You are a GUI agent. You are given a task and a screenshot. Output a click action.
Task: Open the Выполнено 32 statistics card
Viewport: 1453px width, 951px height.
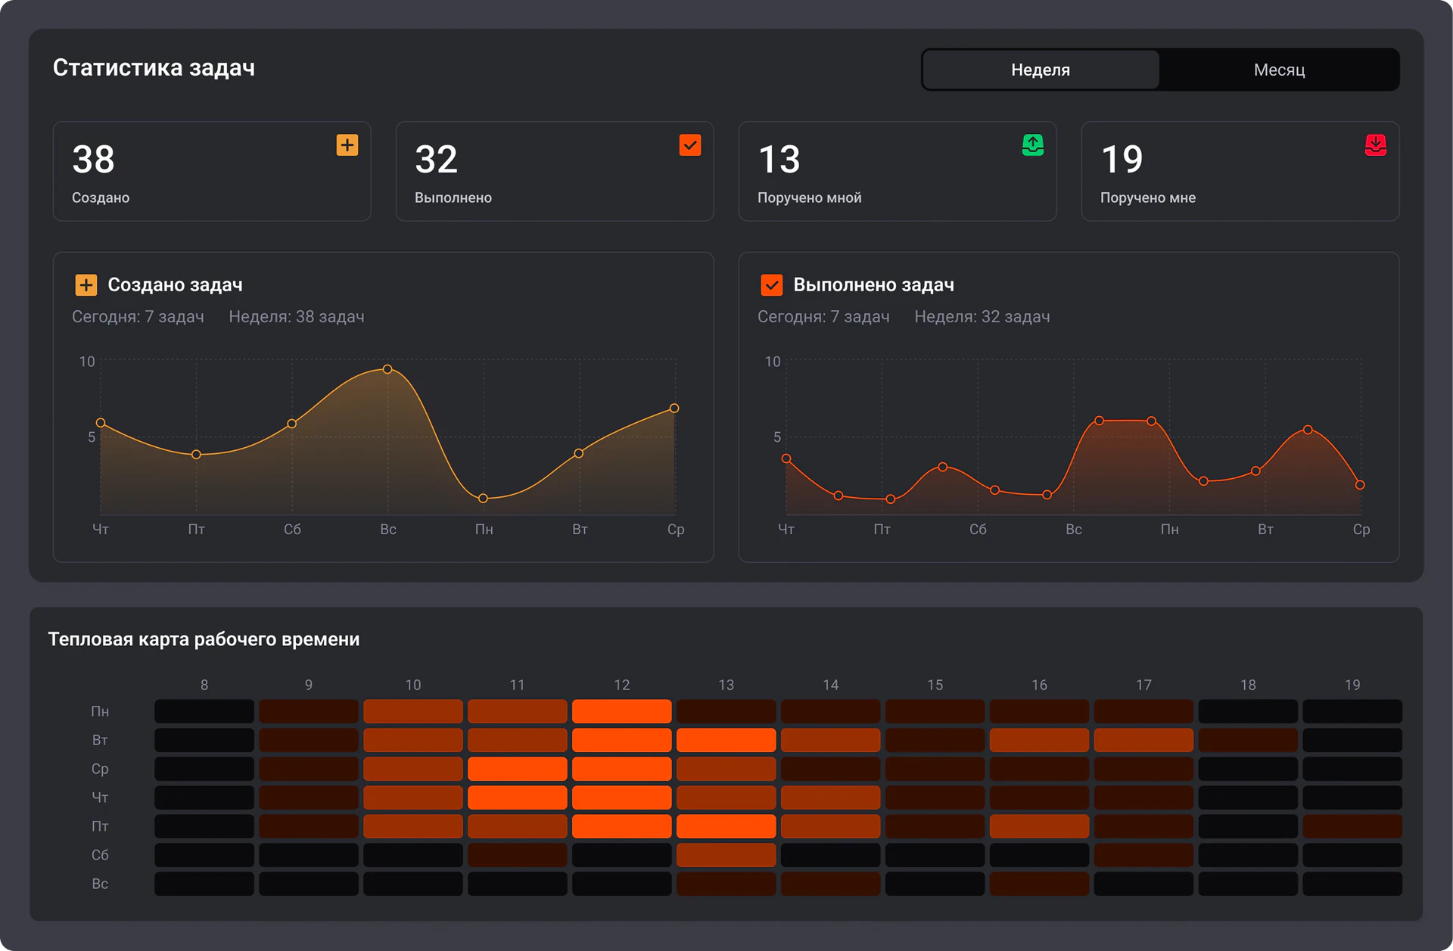pos(555,172)
